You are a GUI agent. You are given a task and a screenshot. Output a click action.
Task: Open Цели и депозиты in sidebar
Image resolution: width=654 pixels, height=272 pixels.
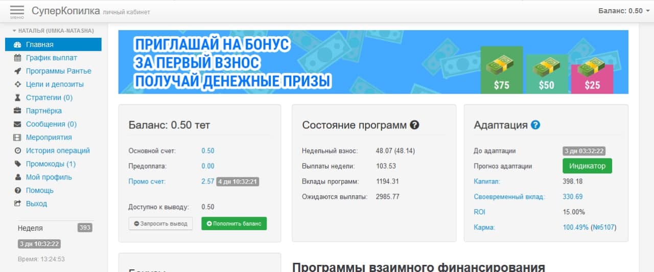click(55, 84)
